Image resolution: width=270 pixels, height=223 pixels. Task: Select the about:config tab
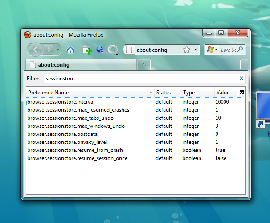81,65
